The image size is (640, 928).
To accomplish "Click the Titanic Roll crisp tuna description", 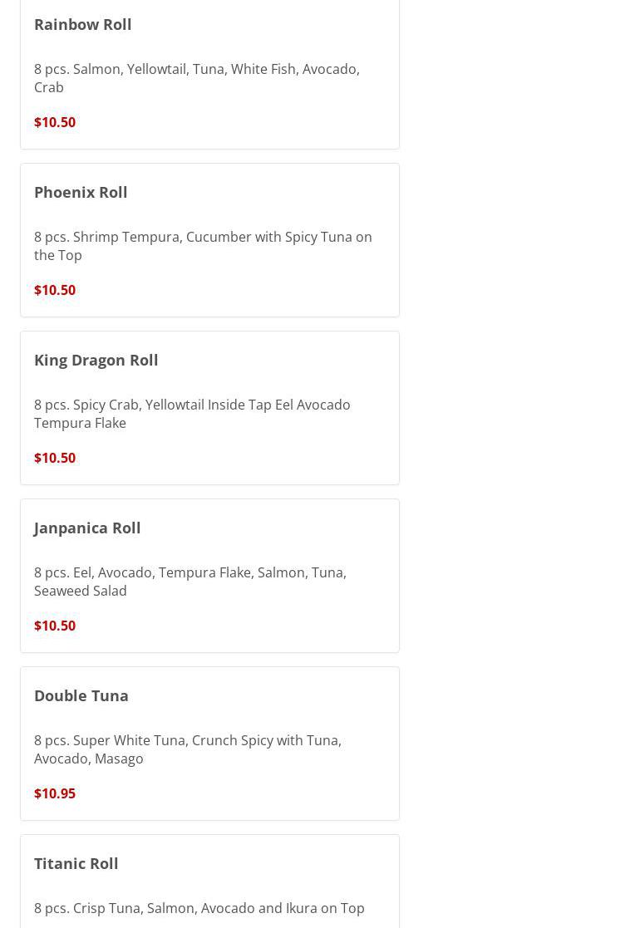I will [x=199, y=908].
